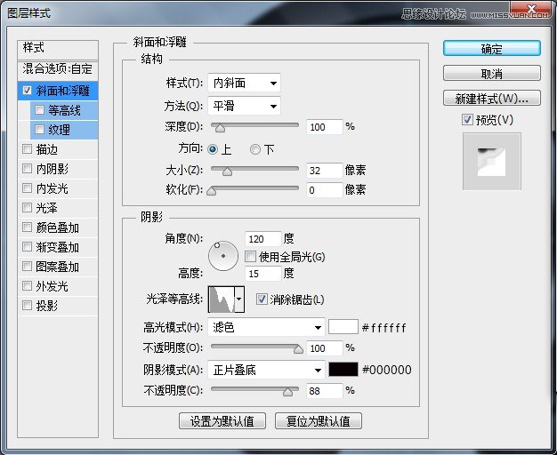
Task: Toggle the 斜面和浮雕 checkbox
Action: [27, 90]
